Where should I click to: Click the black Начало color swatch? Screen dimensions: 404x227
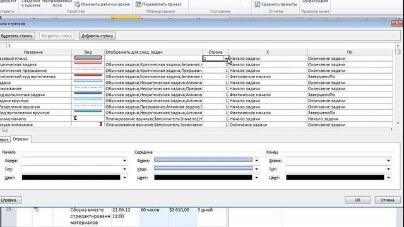(x=71, y=177)
